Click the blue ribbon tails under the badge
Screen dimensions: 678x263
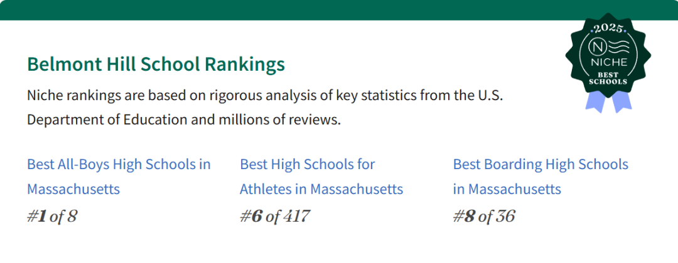pyautogui.click(x=608, y=103)
